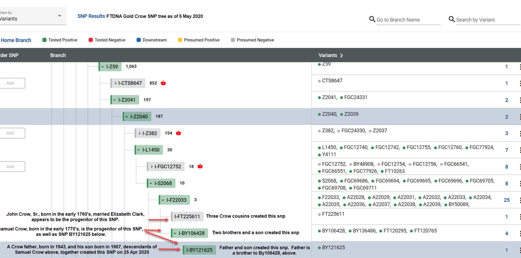The width and height of the screenshot is (521, 258).
Task: Collapse the I-S2068 branch node
Action: point(151,183)
